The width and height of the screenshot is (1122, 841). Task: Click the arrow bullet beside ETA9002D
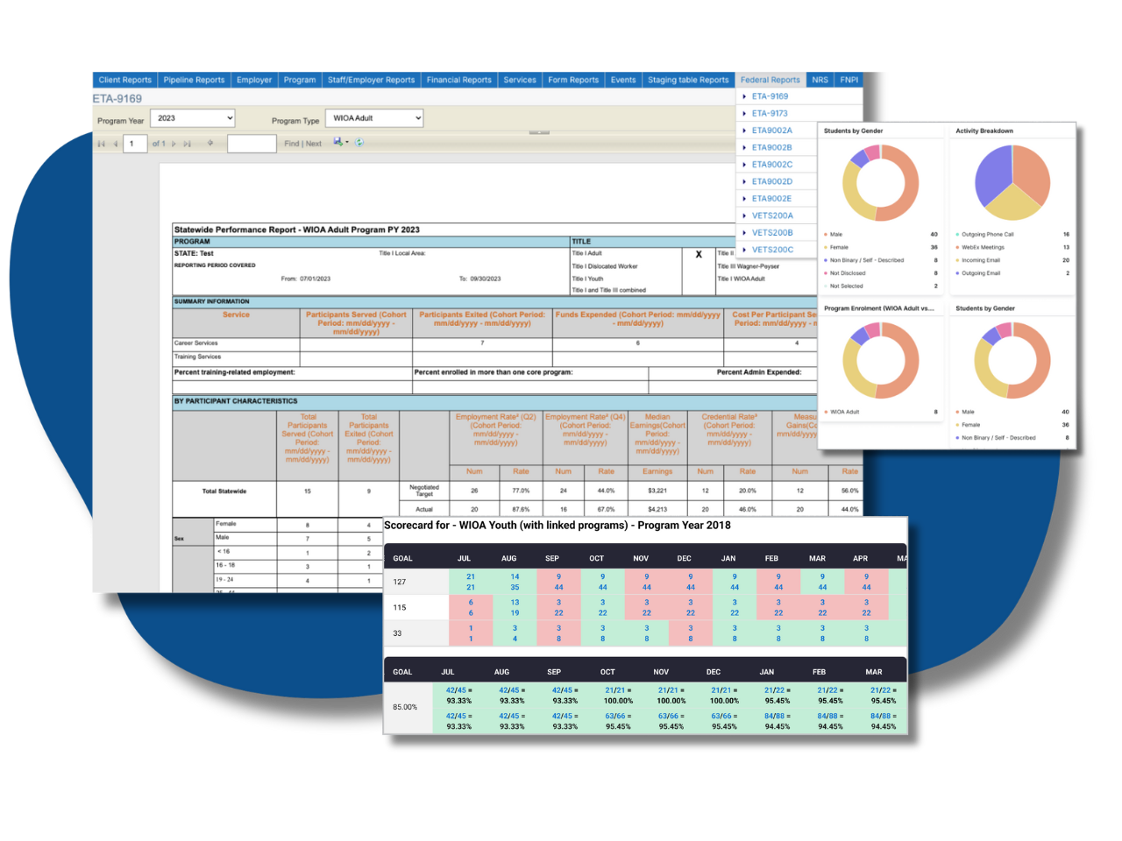(744, 181)
